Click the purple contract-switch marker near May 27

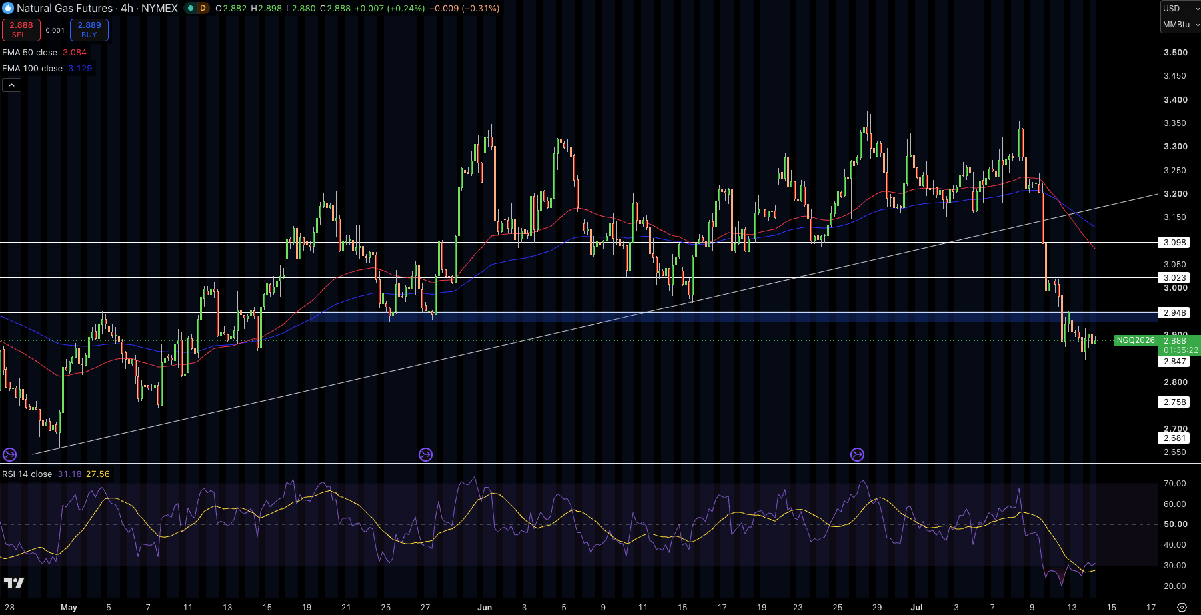click(x=425, y=454)
